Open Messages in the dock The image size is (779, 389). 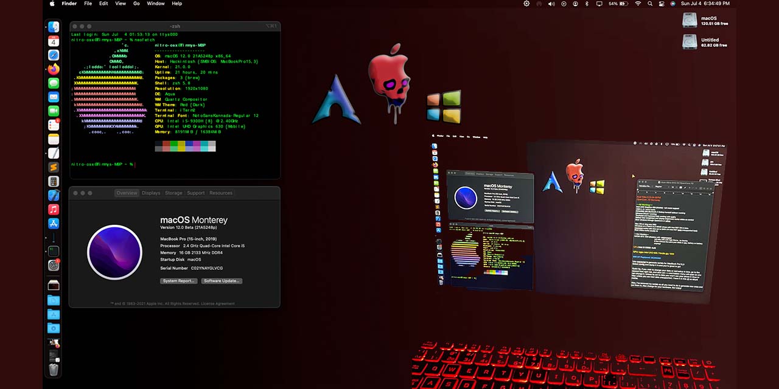[x=54, y=83]
